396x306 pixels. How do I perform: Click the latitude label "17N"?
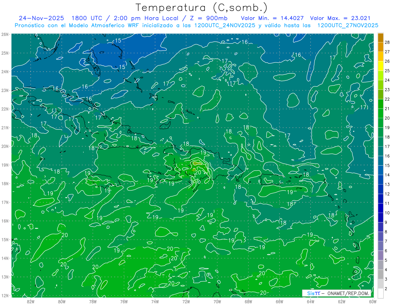point(5,202)
